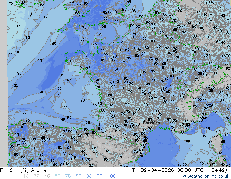Image resolution: width=231 pixels, height=179 pixels.
Task: Select the legend value 30
Action: pyautogui.click(x=36, y=176)
